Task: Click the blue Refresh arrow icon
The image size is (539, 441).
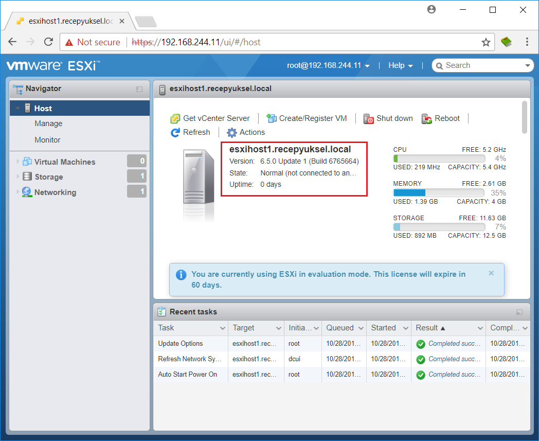Action: coord(175,132)
